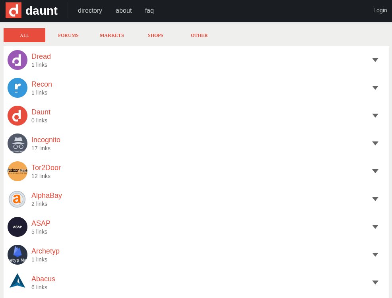Viewport: 392px width, 298px height.
Task: Expand the Recon entry arrow
Action: pos(375,88)
